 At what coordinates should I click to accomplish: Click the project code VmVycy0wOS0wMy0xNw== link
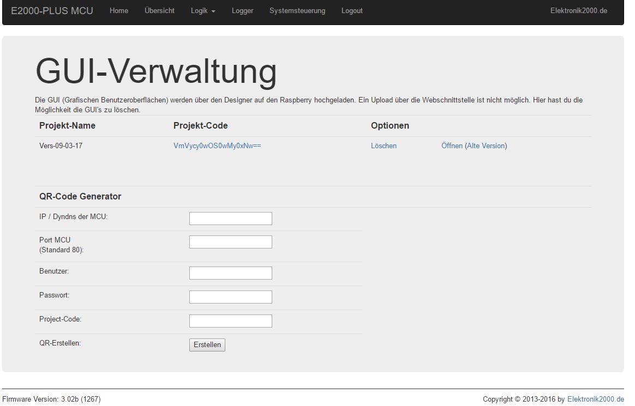point(217,146)
